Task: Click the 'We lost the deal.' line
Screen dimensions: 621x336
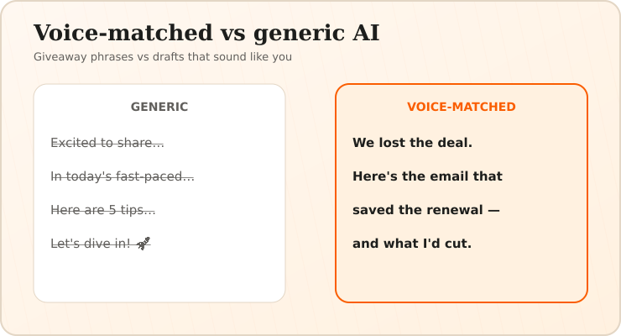Action: click(x=412, y=143)
